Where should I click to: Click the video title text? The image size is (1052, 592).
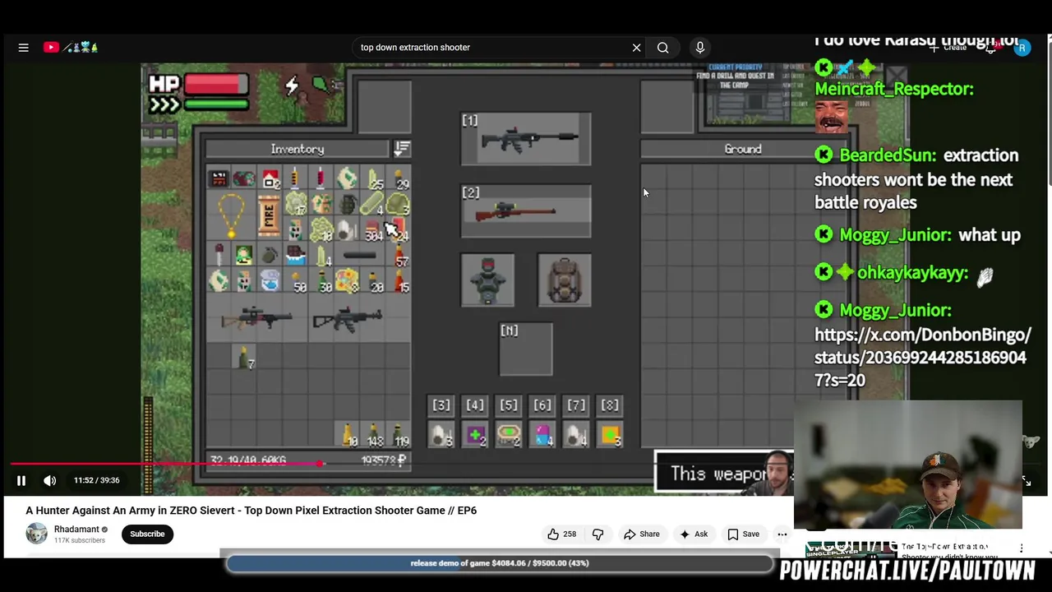251,511
